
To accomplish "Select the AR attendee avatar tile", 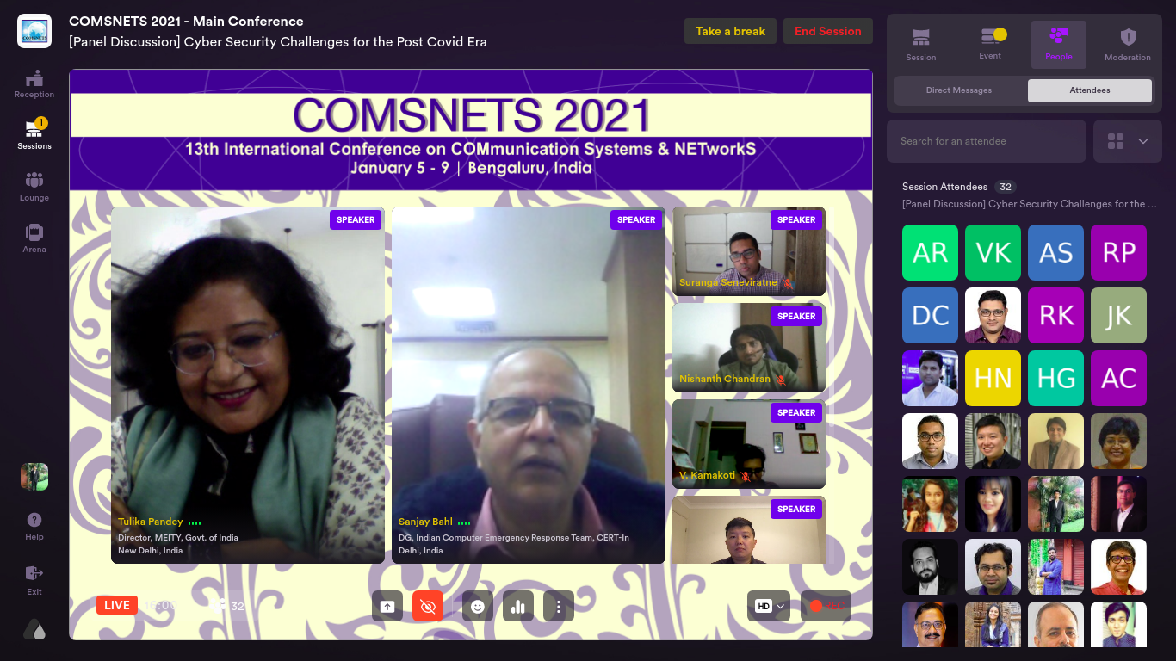I will 930,253.
